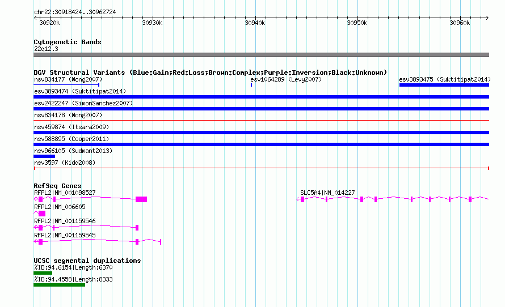
Task: Click the RFPL2|NM_006605 transcript label
Action: point(60,207)
